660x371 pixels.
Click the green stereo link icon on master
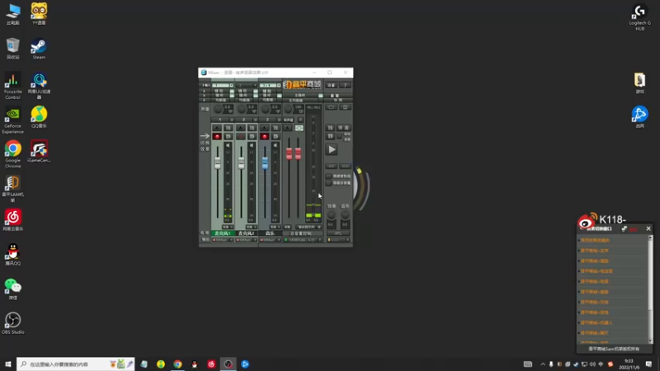[x=299, y=128]
